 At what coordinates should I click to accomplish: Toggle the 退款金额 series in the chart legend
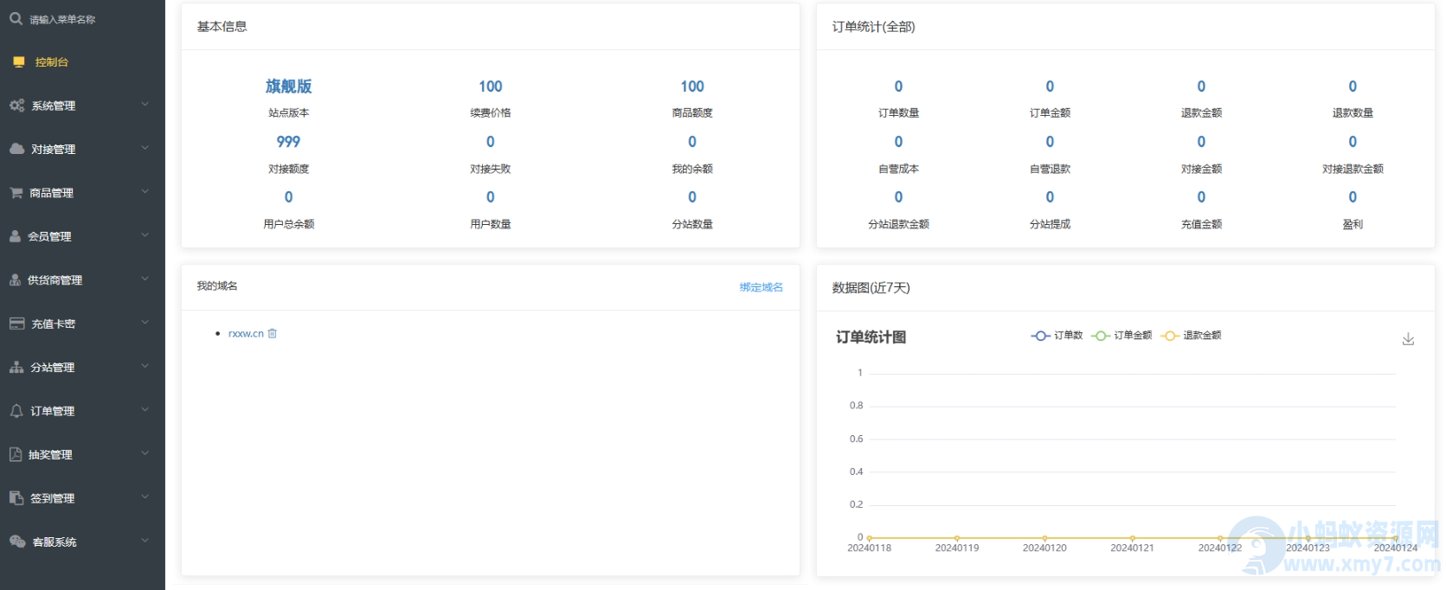(x=1192, y=336)
